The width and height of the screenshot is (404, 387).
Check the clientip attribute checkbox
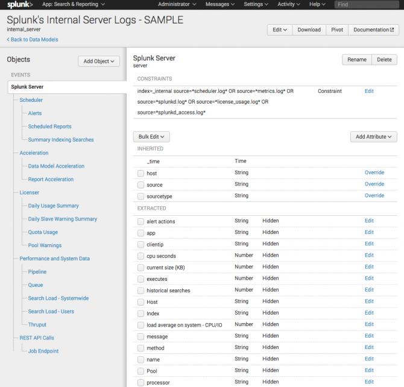(x=140, y=245)
